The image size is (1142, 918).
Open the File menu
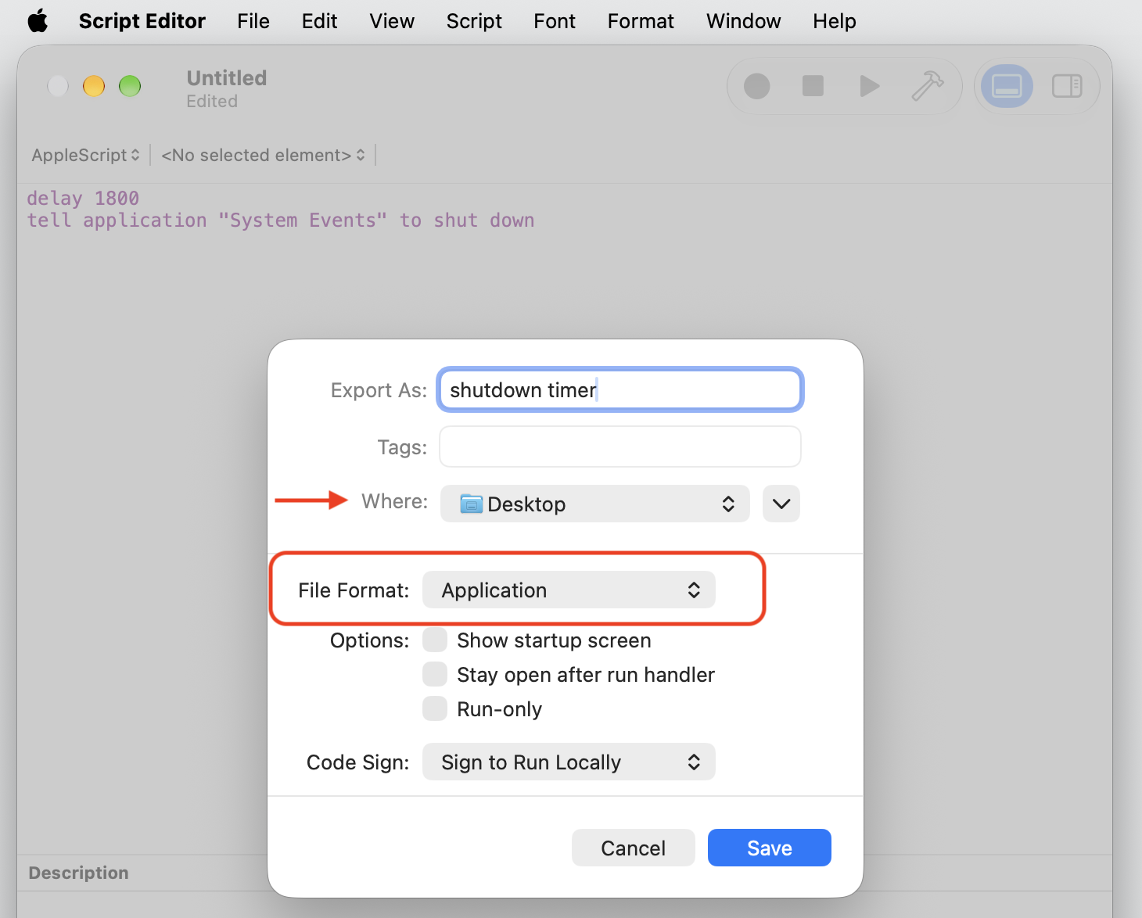click(253, 21)
